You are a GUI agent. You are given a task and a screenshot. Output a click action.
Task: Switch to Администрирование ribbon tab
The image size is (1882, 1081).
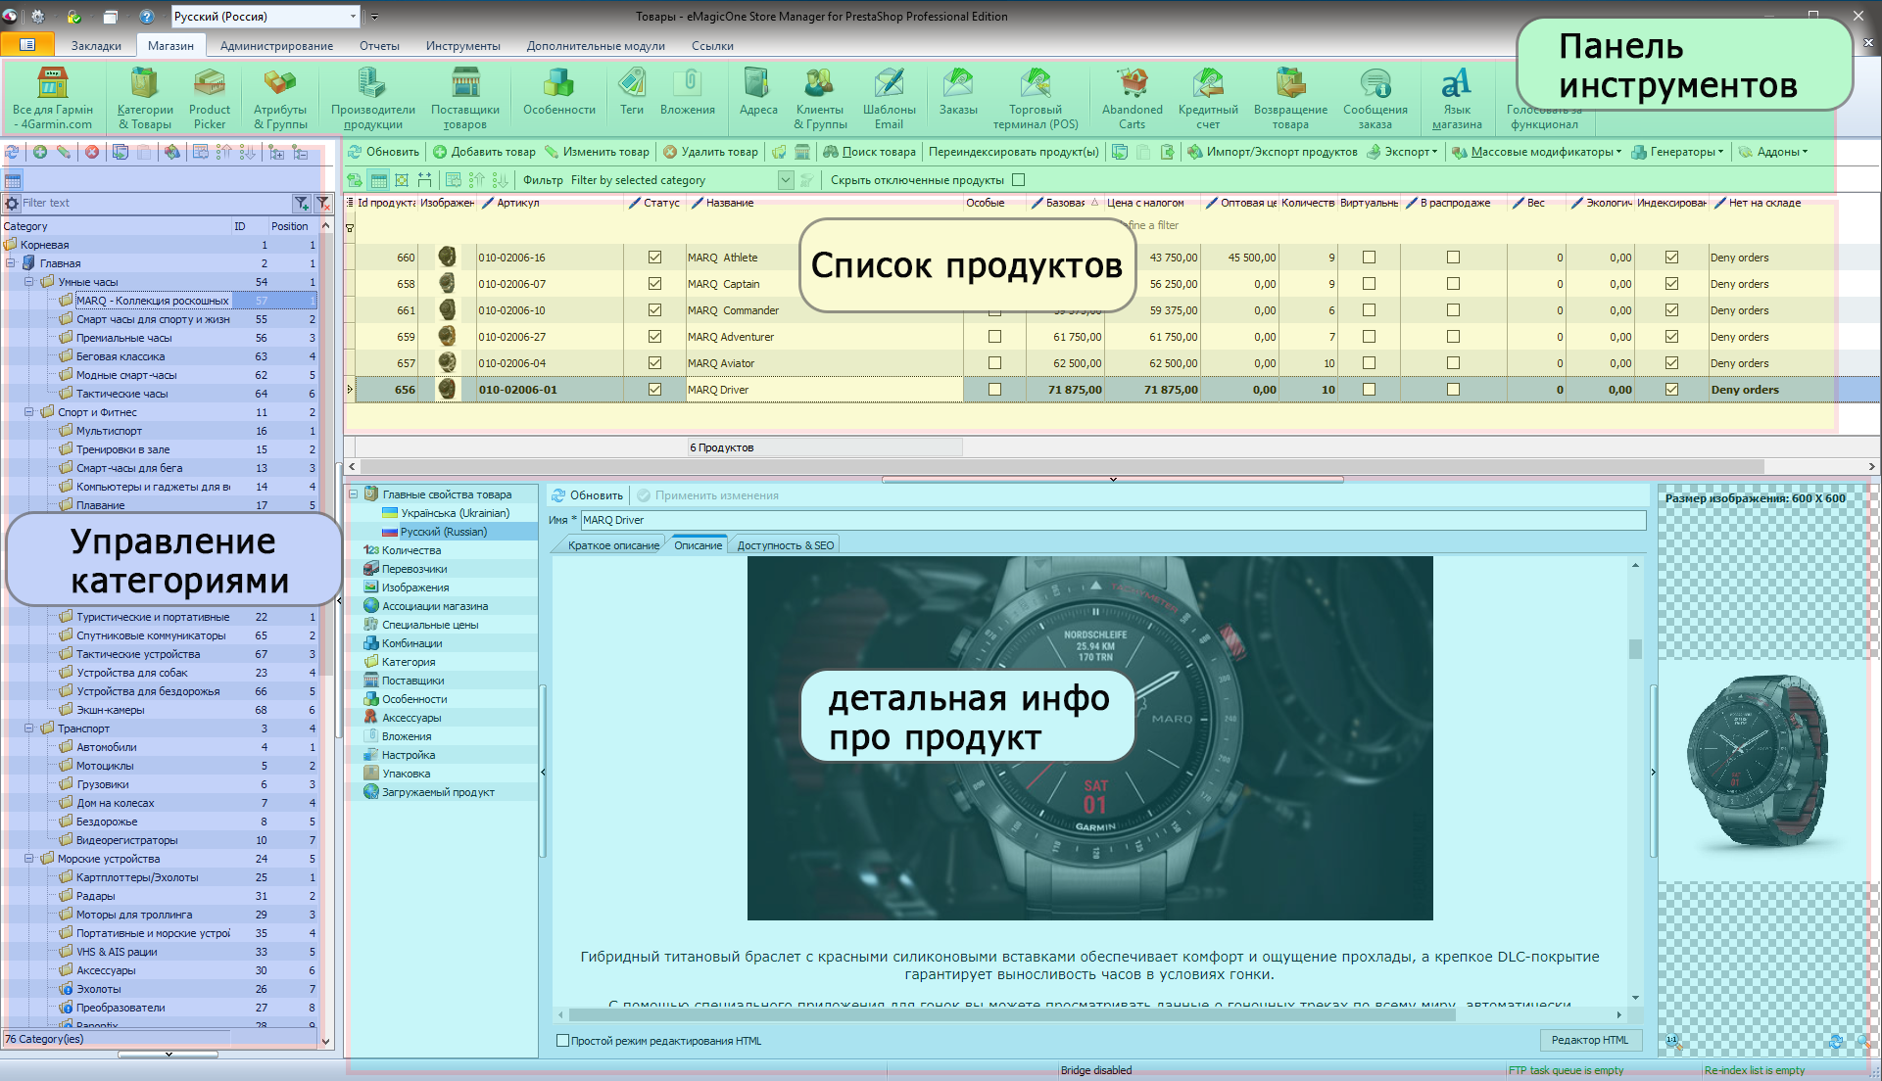276,46
